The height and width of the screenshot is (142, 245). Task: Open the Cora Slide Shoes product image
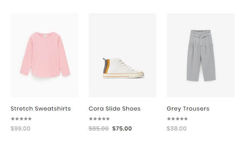(x=122, y=55)
